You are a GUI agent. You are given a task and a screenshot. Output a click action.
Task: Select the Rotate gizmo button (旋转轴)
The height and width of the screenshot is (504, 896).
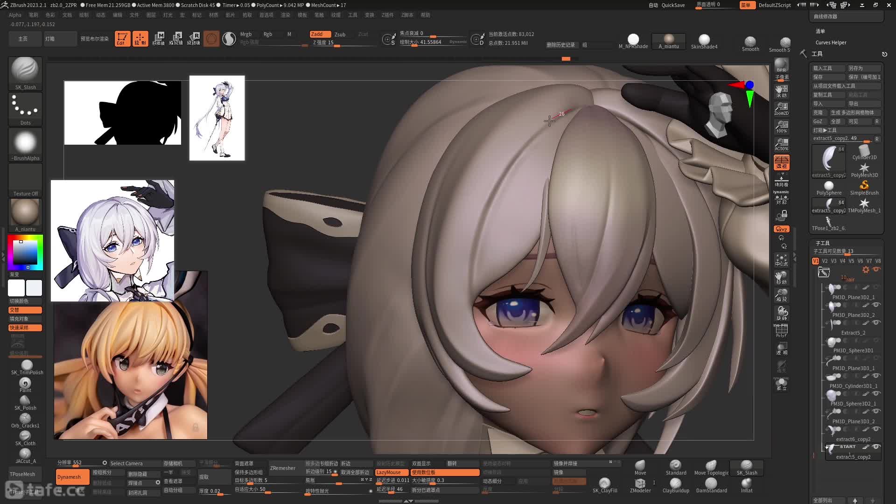pos(194,39)
